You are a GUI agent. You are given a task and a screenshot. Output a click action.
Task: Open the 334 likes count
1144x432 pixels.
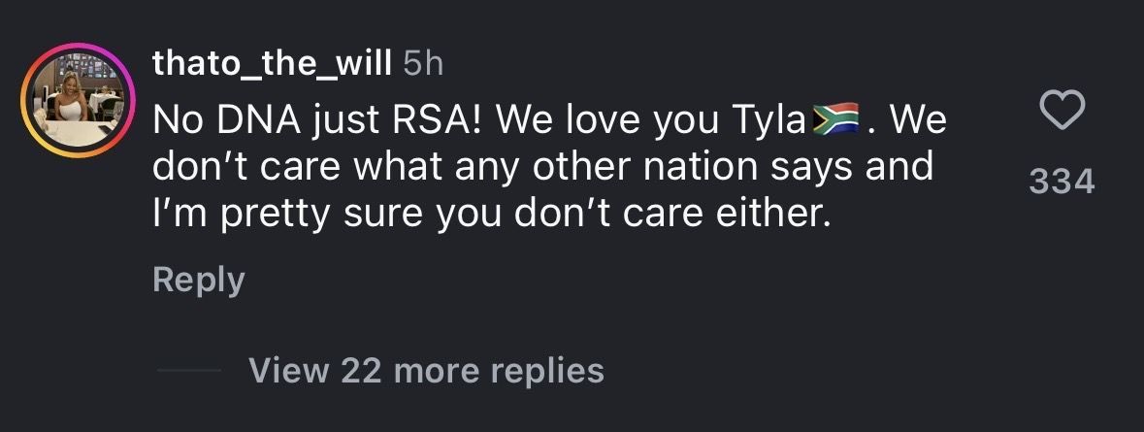[x=1061, y=181]
